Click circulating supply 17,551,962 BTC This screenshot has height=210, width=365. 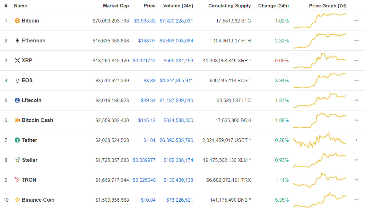coord(233,21)
